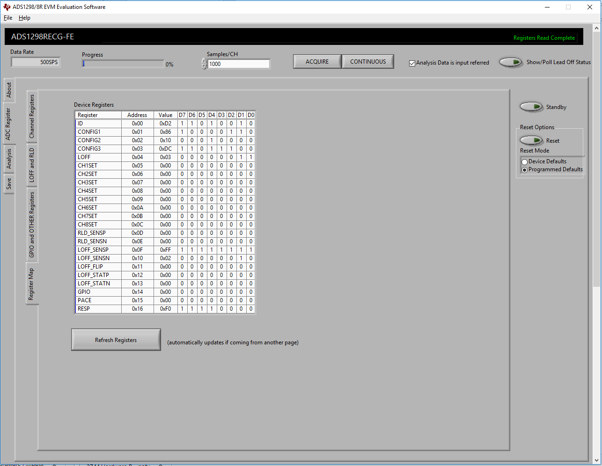The width and height of the screenshot is (602, 466).
Task: Open the LOFF and RLD sub-tab
Action: point(32,165)
